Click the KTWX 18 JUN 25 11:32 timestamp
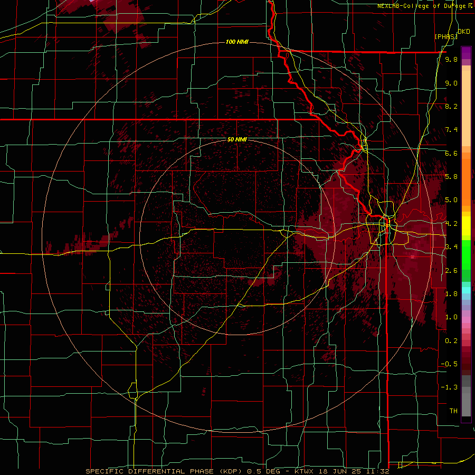 (x=341, y=471)
